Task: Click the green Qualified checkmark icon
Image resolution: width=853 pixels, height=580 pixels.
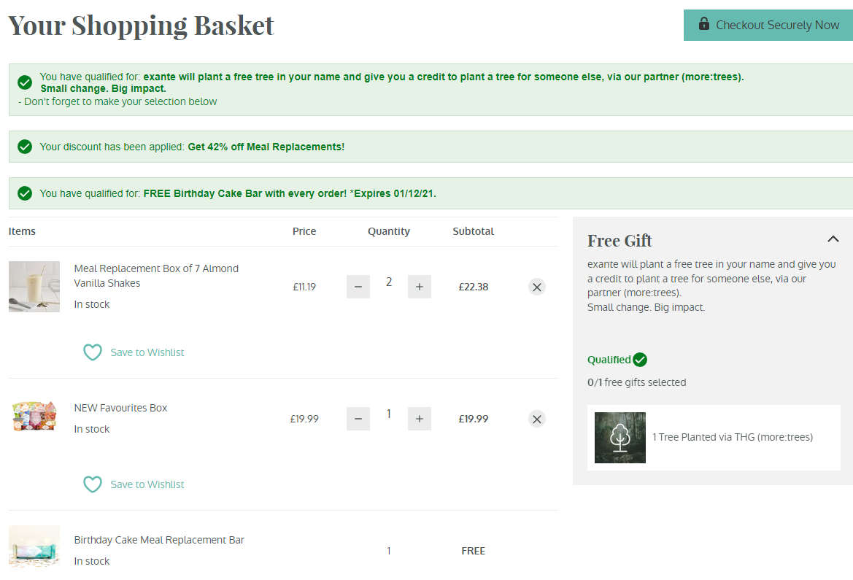Action: [x=640, y=360]
